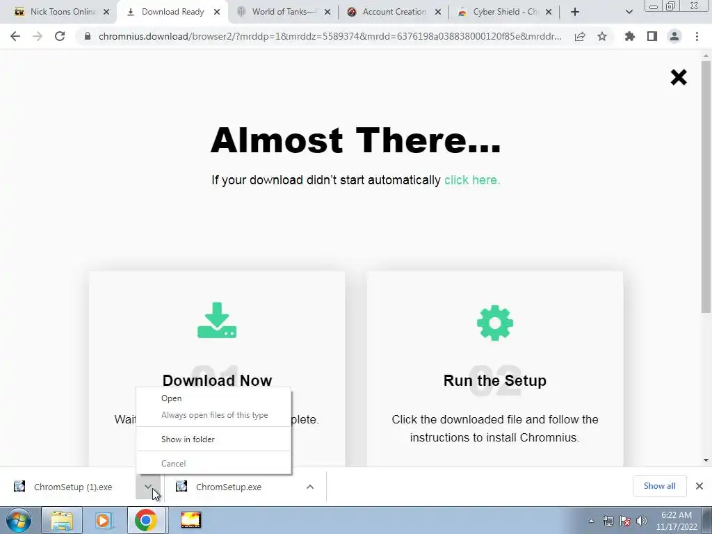This screenshot has width=712, height=534.
Task: Choose Open from the download context menu
Action: pos(213,398)
